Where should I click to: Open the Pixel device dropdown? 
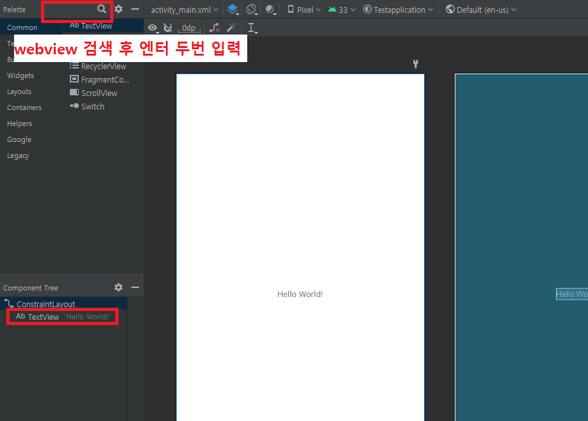click(304, 10)
